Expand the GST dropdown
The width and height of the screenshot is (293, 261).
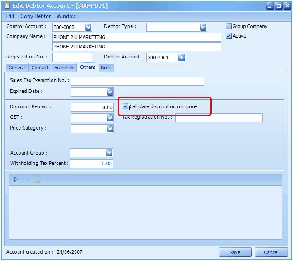(110, 118)
